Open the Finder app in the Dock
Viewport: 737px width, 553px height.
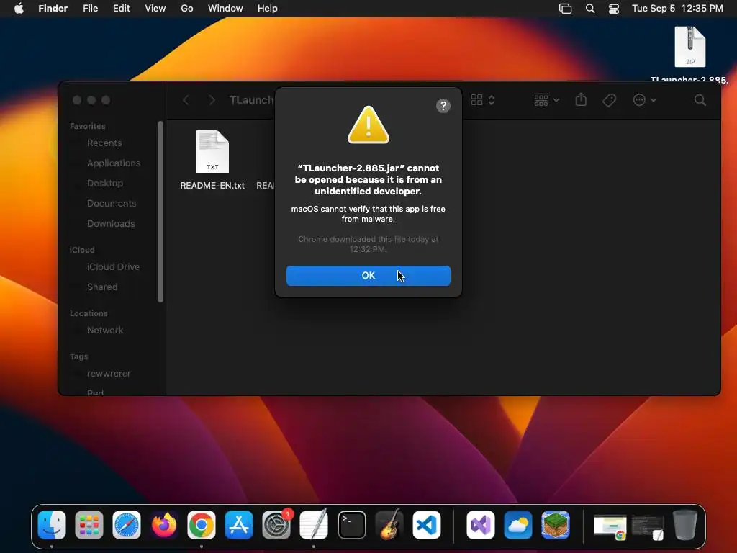(52, 525)
